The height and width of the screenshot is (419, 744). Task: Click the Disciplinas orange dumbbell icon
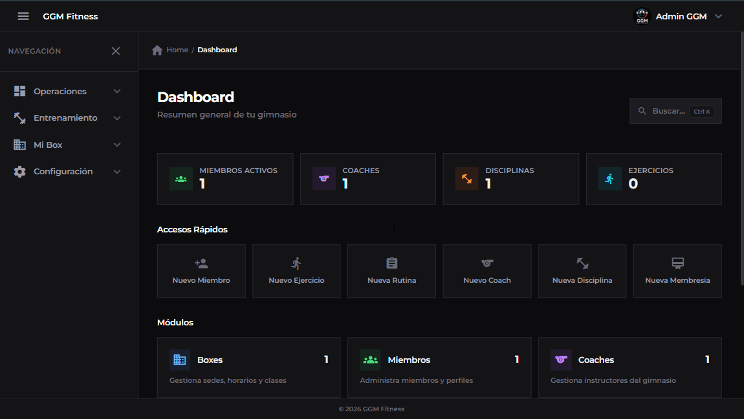[x=466, y=179]
